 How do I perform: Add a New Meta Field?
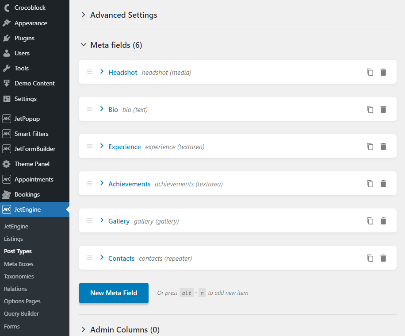coord(114,293)
